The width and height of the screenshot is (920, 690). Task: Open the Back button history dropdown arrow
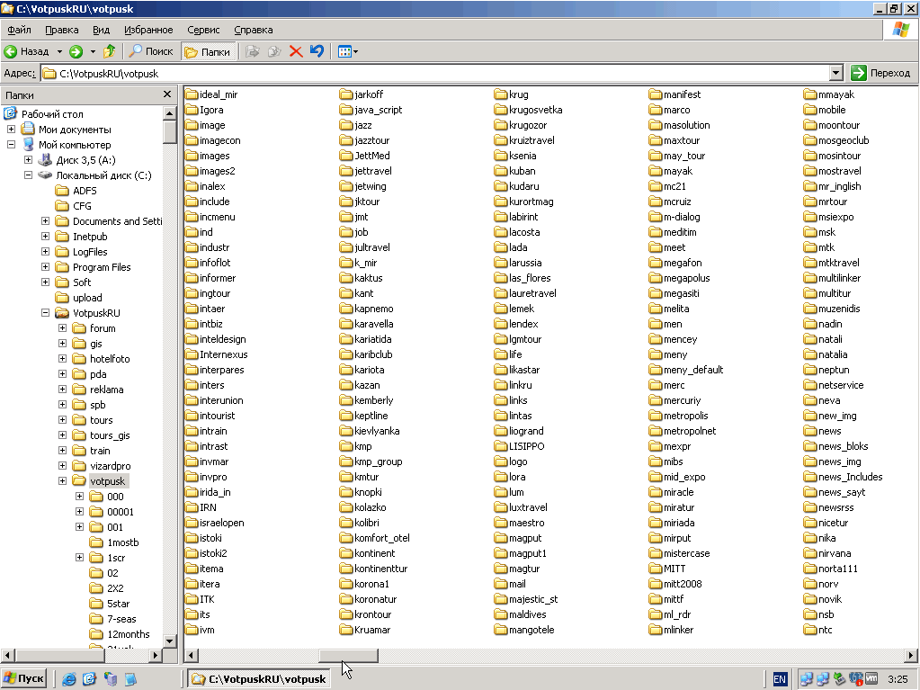coord(59,51)
